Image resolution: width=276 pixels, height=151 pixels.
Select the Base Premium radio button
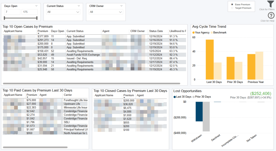(x=232, y=5)
